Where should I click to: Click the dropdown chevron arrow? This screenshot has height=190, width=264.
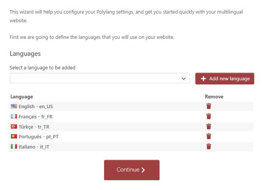coord(184,79)
